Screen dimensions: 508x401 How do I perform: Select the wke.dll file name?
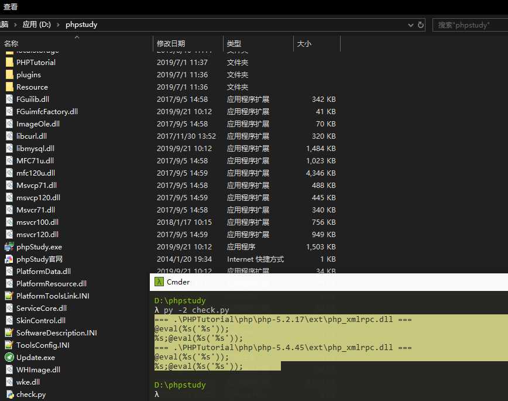[28, 382]
